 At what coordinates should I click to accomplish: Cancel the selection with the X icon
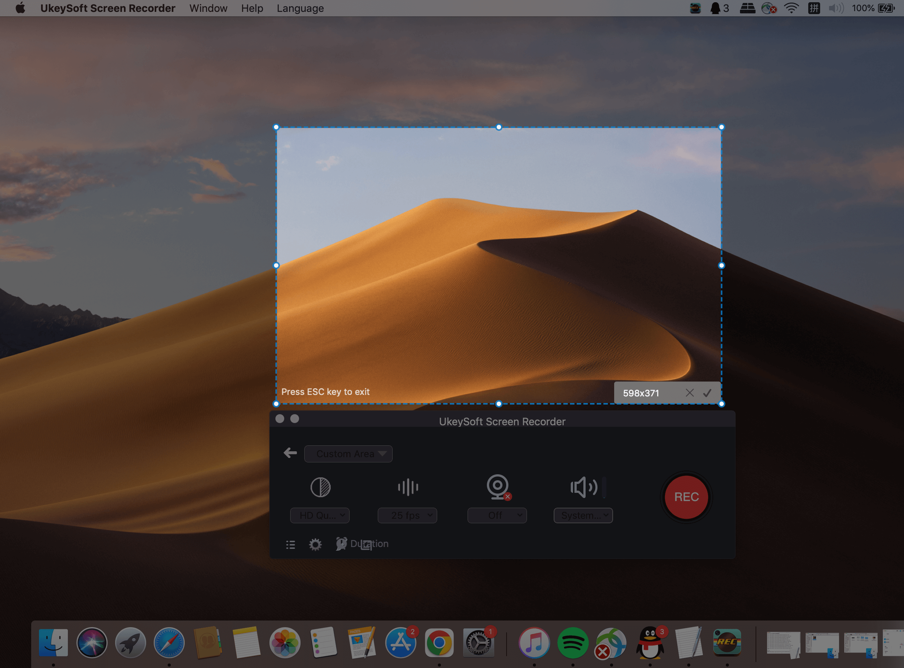(x=690, y=393)
